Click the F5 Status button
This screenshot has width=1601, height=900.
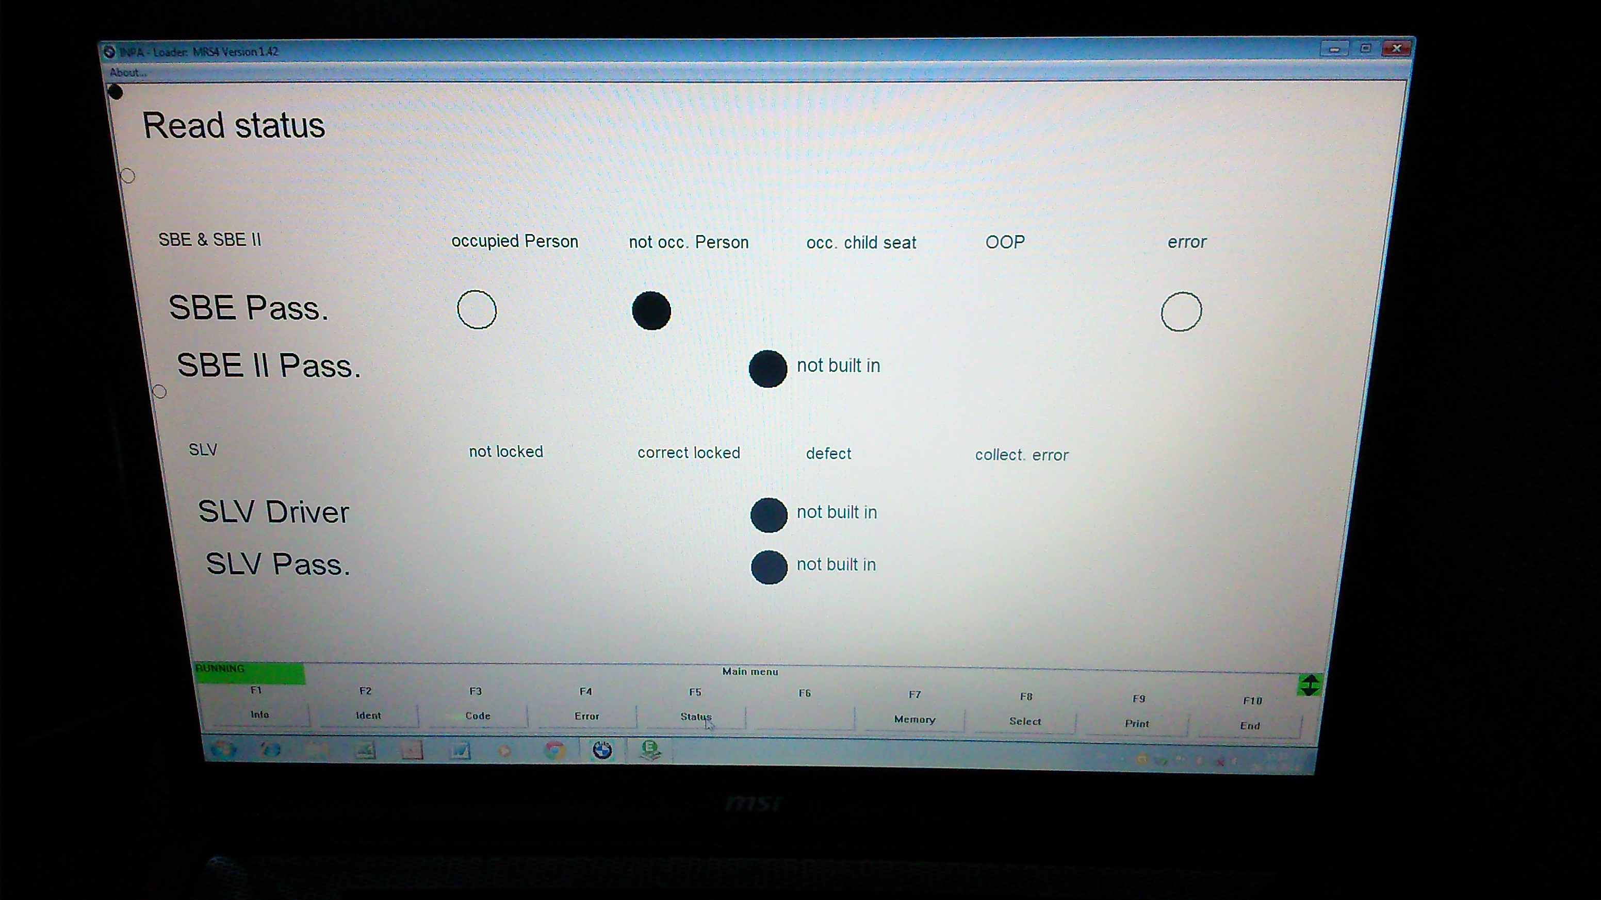[695, 717]
